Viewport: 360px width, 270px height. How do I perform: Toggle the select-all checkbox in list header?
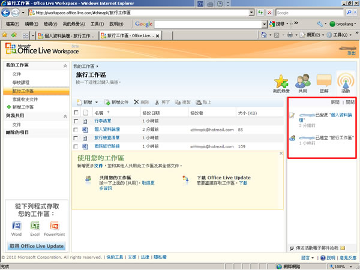click(76, 113)
